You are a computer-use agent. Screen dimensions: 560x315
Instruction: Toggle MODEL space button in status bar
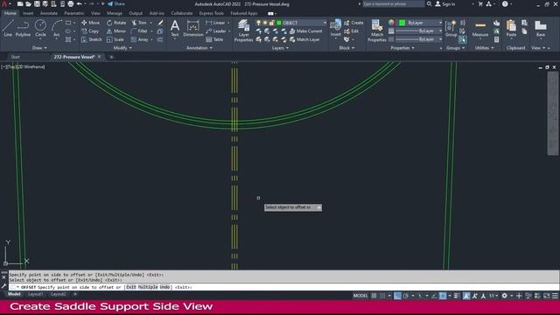point(360,296)
